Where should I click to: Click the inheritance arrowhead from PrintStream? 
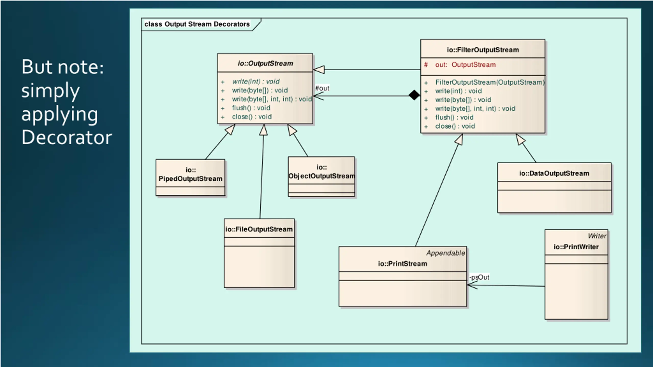point(459,139)
